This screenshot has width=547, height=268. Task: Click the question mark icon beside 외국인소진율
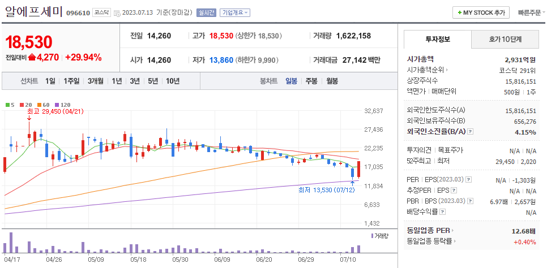point(471,132)
